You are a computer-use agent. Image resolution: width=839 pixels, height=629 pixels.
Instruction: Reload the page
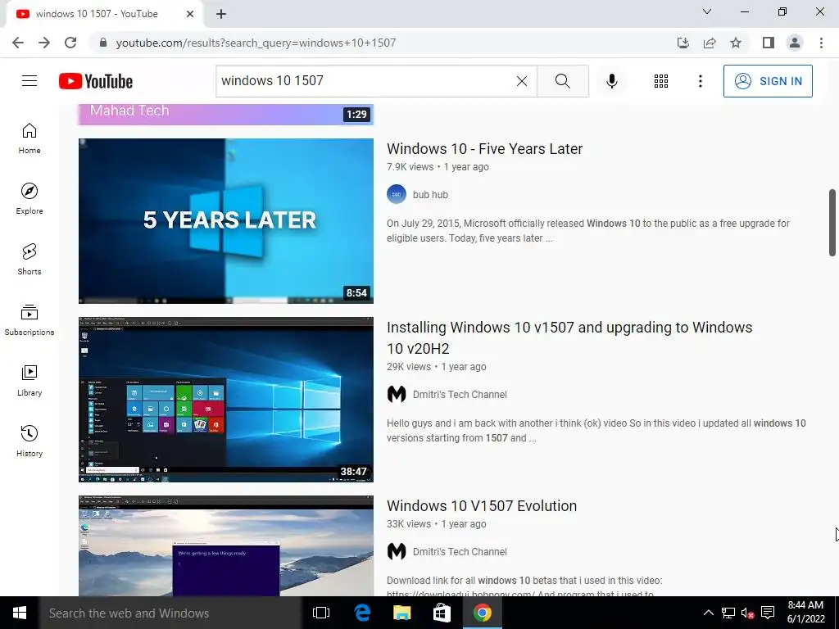point(70,43)
